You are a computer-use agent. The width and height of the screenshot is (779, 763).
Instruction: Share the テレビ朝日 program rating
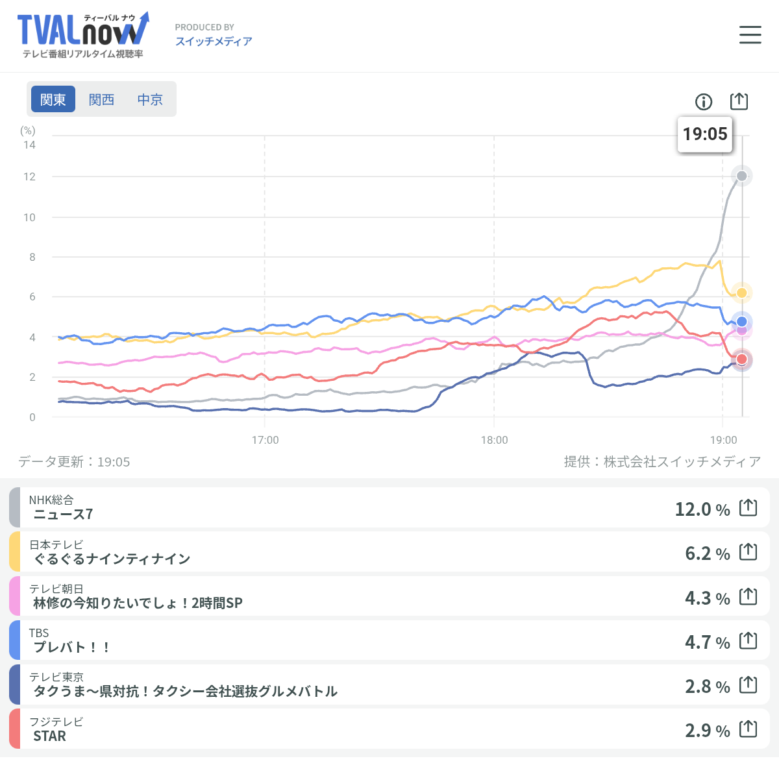(748, 596)
